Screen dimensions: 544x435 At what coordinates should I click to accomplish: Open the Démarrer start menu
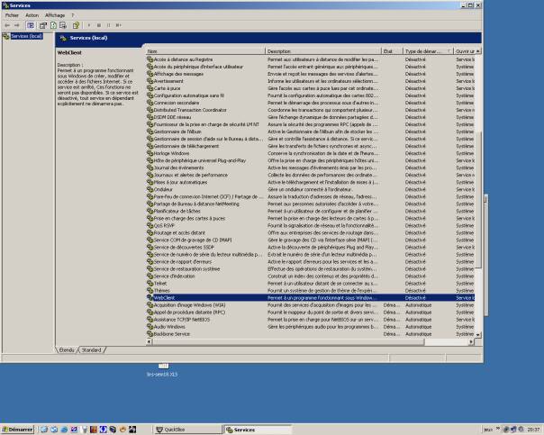coord(17,430)
